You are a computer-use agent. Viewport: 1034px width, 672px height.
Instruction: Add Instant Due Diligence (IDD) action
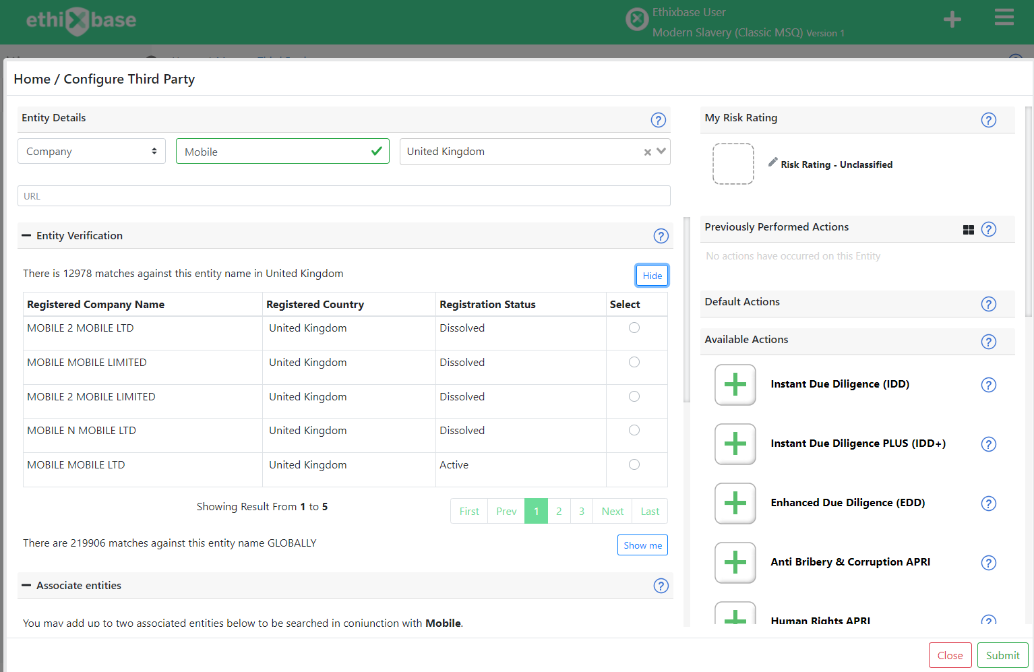coord(735,384)
